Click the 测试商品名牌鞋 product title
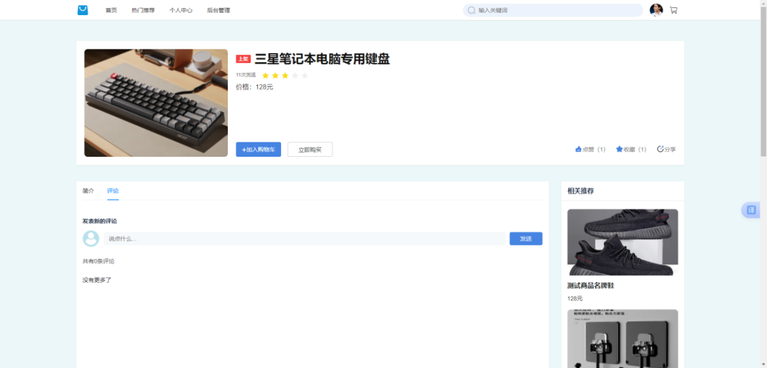The image size is (767, 368). click(x=590, y=285)
